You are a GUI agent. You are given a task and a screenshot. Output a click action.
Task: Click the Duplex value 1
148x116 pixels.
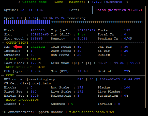click(x=125, y=55)
